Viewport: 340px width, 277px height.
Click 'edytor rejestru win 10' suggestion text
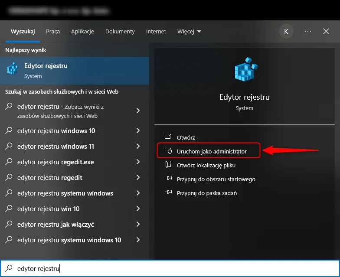pos(49,209)
